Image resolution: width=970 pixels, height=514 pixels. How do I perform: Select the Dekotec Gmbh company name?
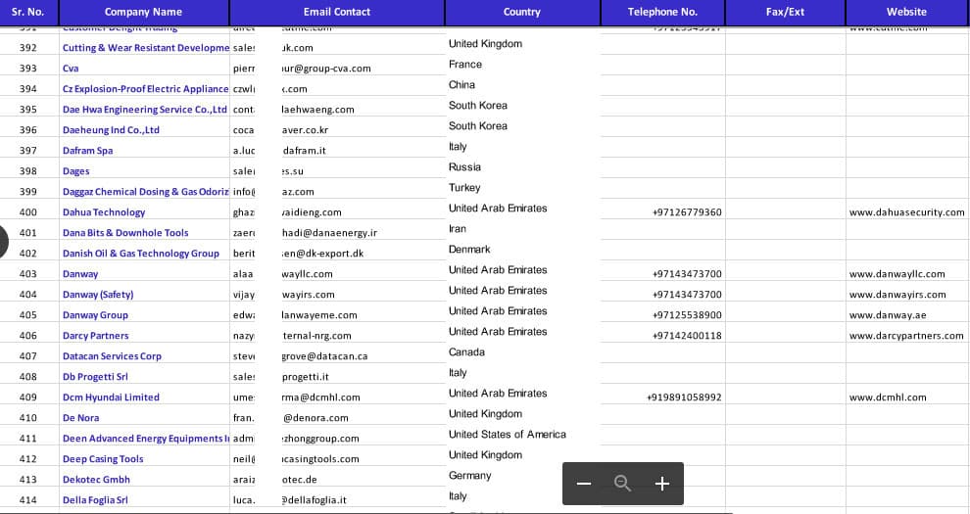tap(96, 480)
